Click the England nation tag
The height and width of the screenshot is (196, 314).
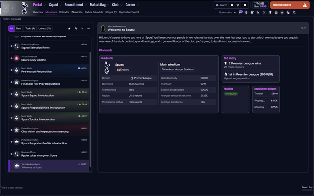(x=123, y=70)
